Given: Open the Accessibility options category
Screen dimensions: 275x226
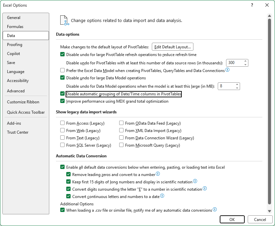Looking at the screenshot, I should click(26, 81).
